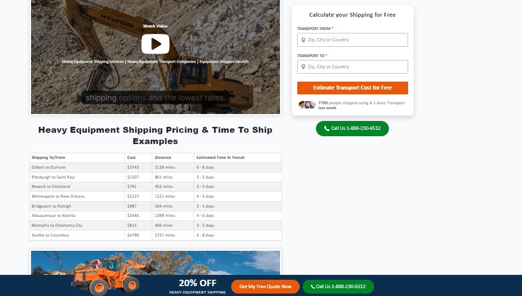Select the Gilbert to Durham row
Viewport: 522px width, 296px height.
pyautogui.click(x=155, y=168)
